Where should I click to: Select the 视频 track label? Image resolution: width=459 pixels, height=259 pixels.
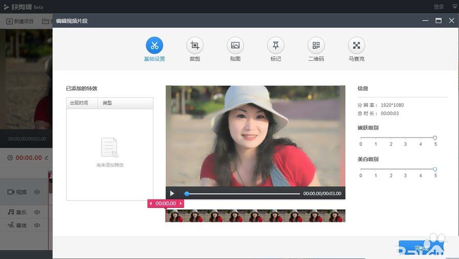[x=17, y=192]
